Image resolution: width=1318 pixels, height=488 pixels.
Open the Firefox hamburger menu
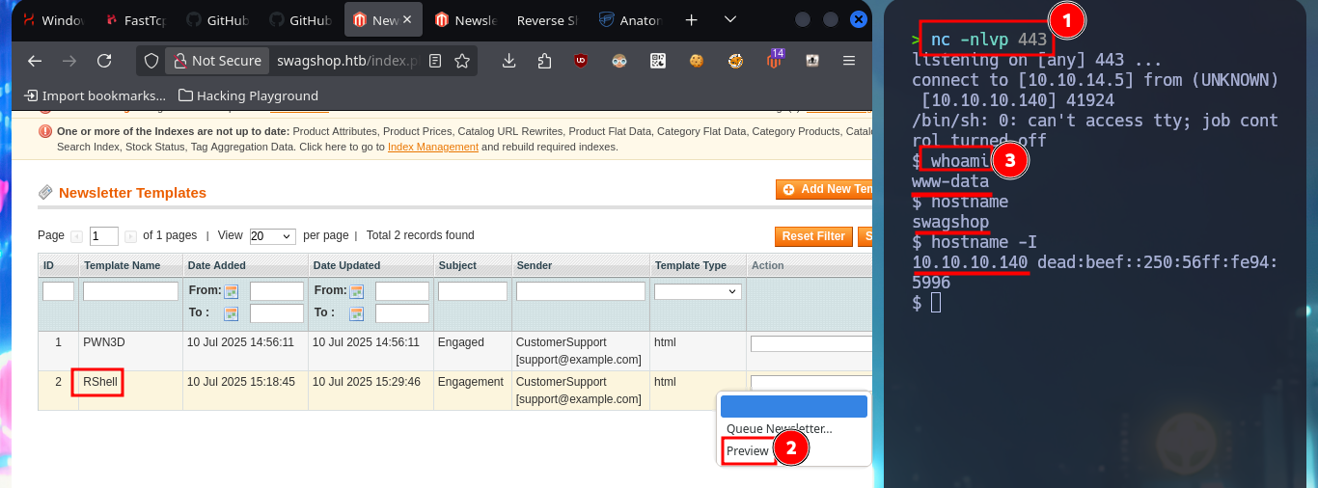click(x=849, y=61)
